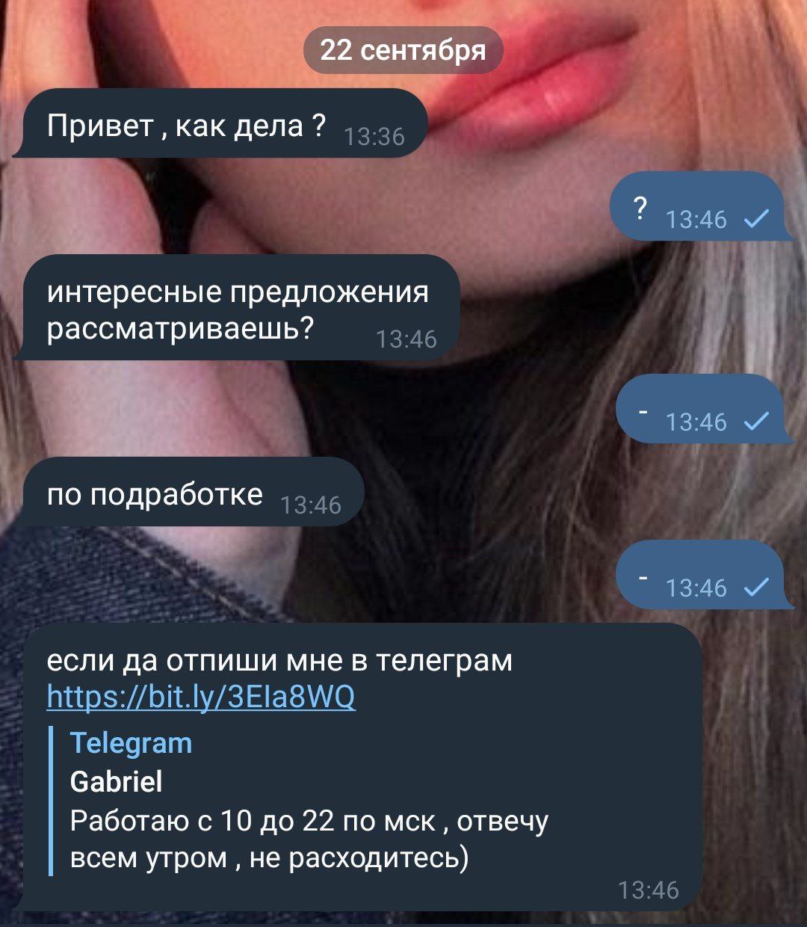The image size is (807, 927).
Task: Tap the 13:36 timestamp on the greeting message
Action: tap(376, 137)
